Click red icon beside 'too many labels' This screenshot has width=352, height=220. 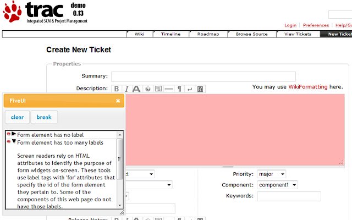[9, 141]
